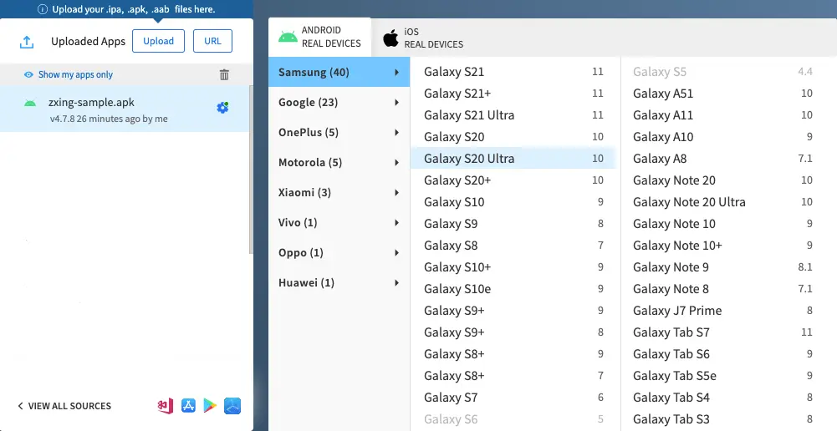Toggle Show my apps only
Screen dimensions: 837x431
(x=69, y=74)
